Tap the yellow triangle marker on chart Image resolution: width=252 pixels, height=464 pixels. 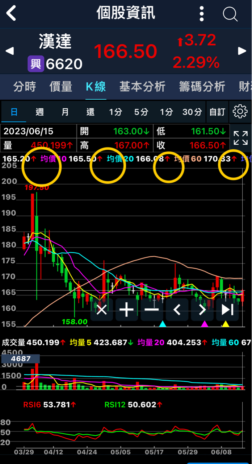click(226, 324)
